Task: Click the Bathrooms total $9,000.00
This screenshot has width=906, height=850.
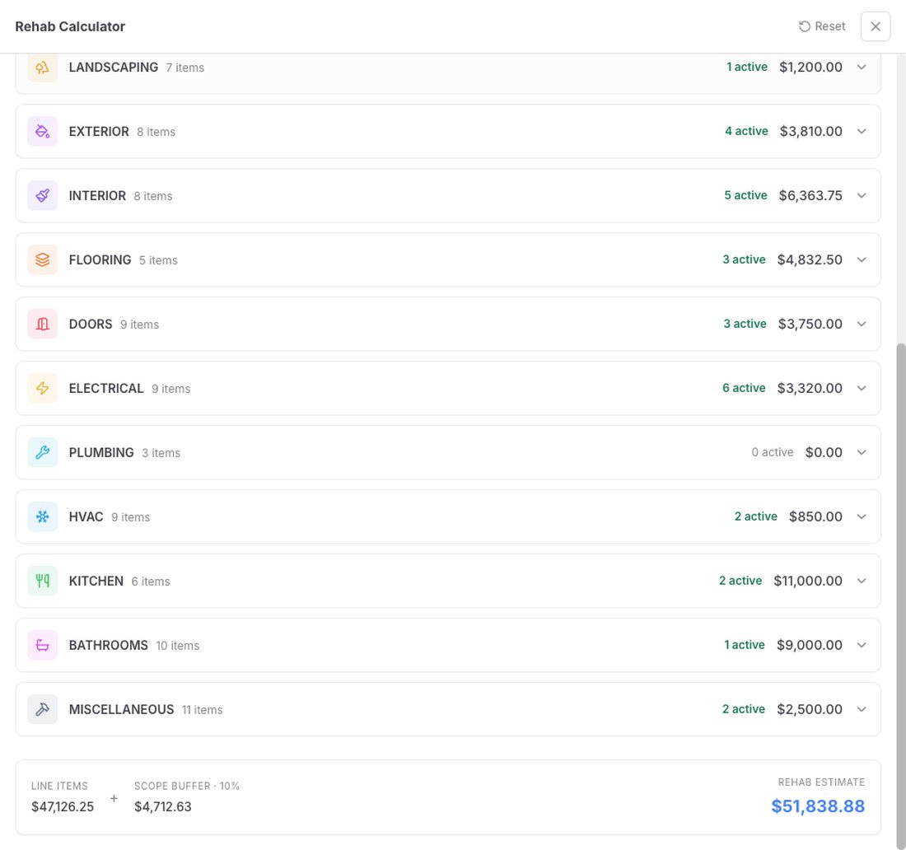Action: click(809, 644)
